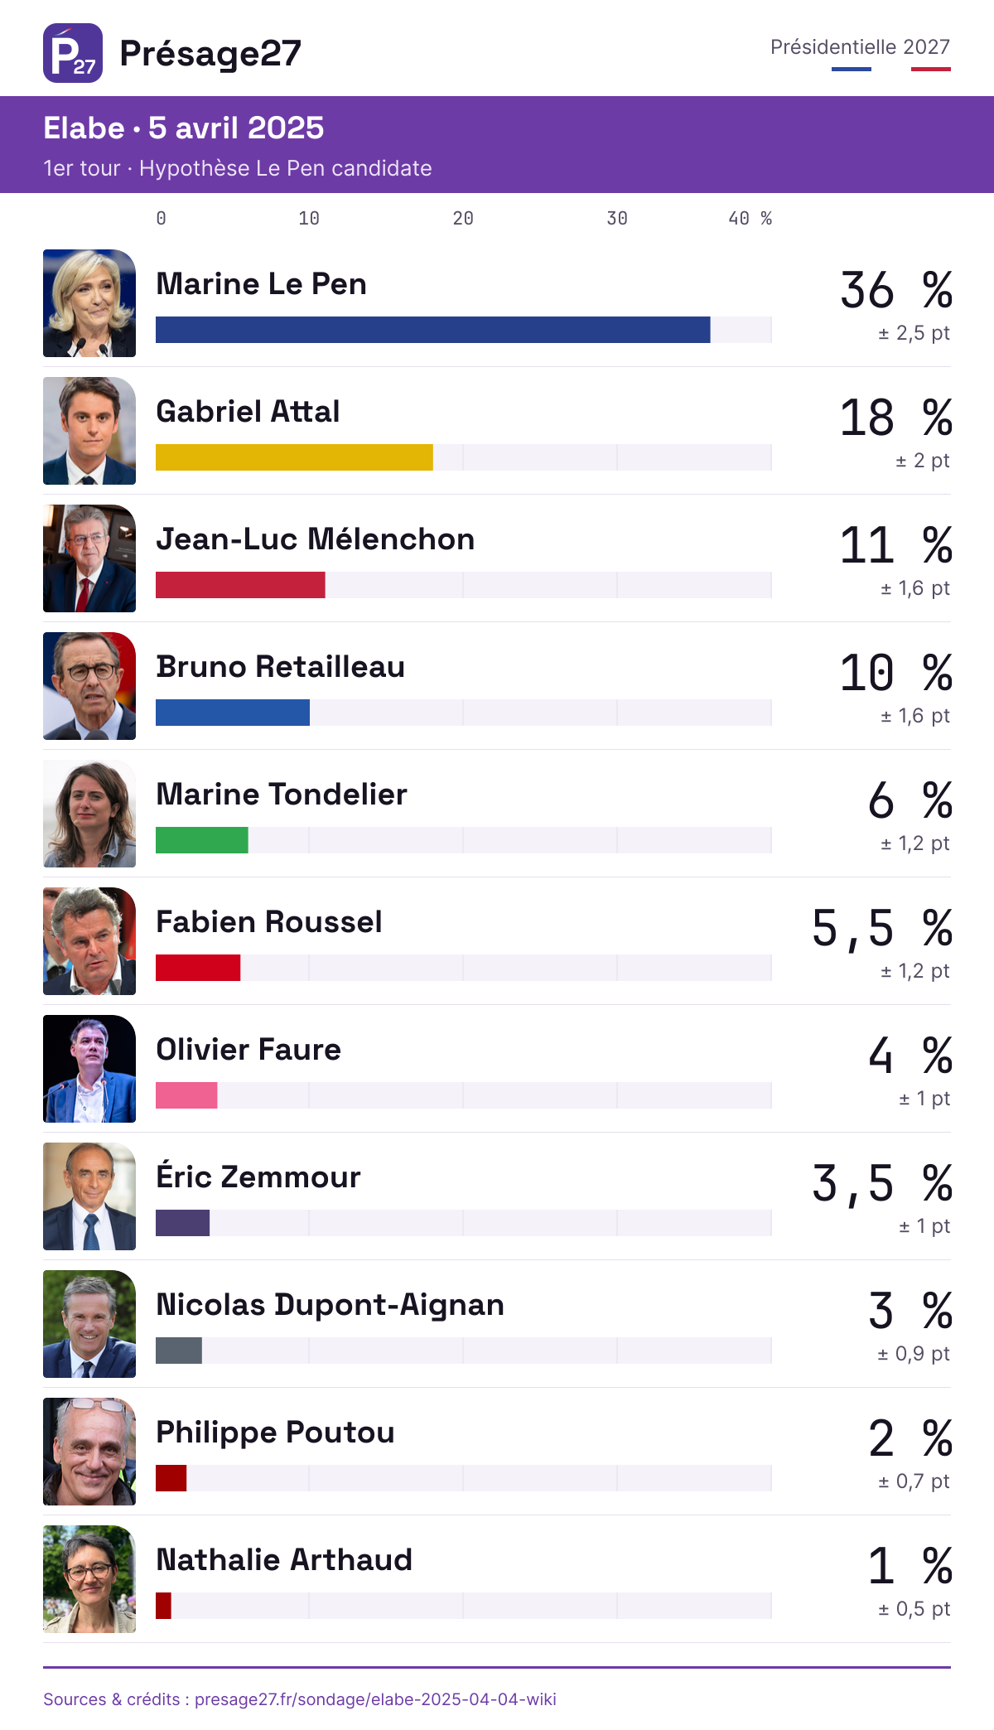Open Jean-Luc Mélenchon's portrait thumbnail

coord(89,558)
